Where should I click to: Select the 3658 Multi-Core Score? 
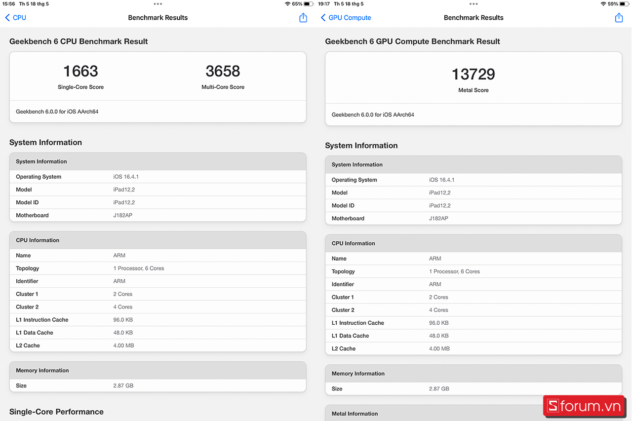coord(223,71)
